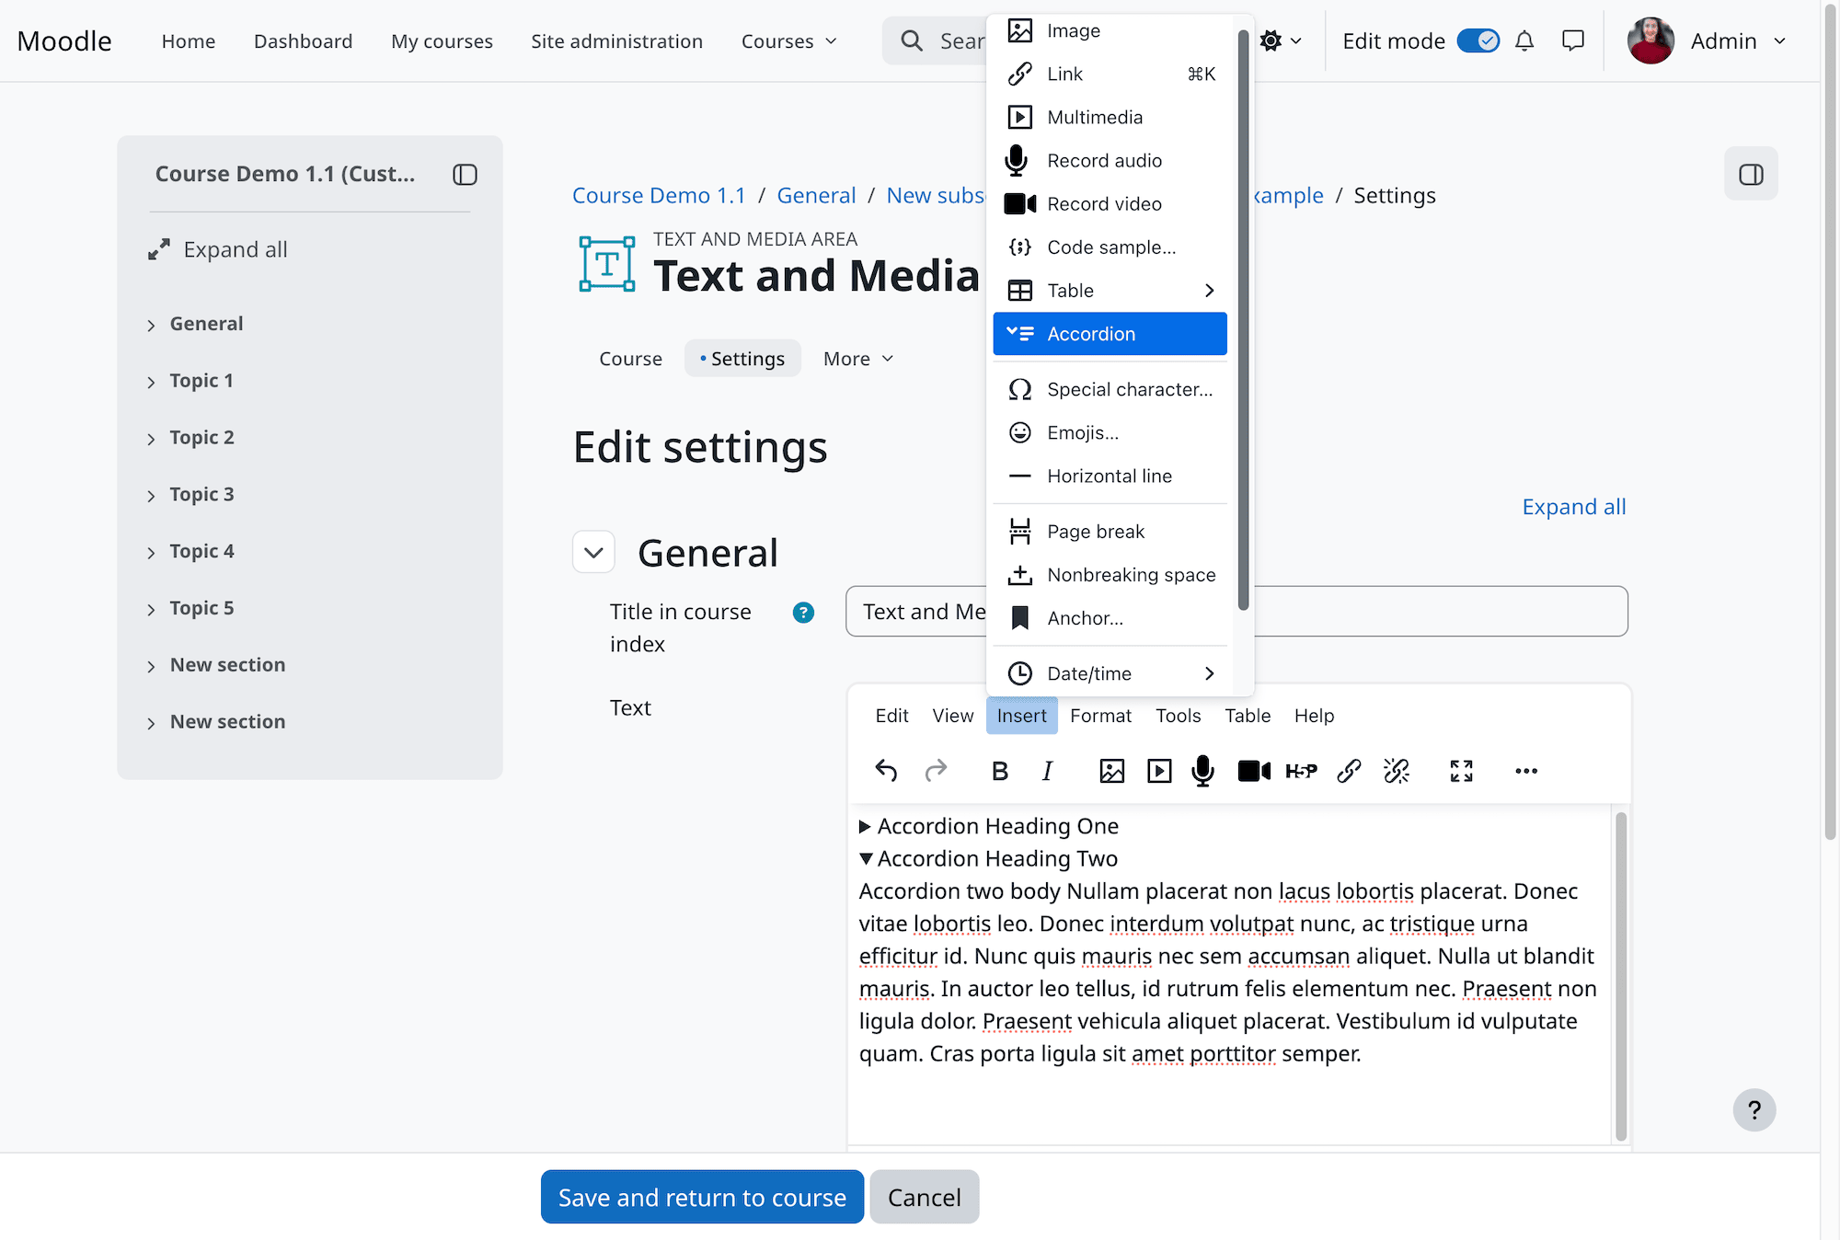The image size is (1840, 1240).
Task: Expand General in course index
Action: point(151,325)
